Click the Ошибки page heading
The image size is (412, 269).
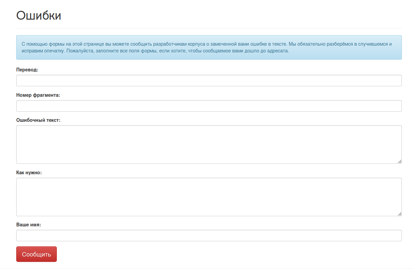tap(39, 16)
